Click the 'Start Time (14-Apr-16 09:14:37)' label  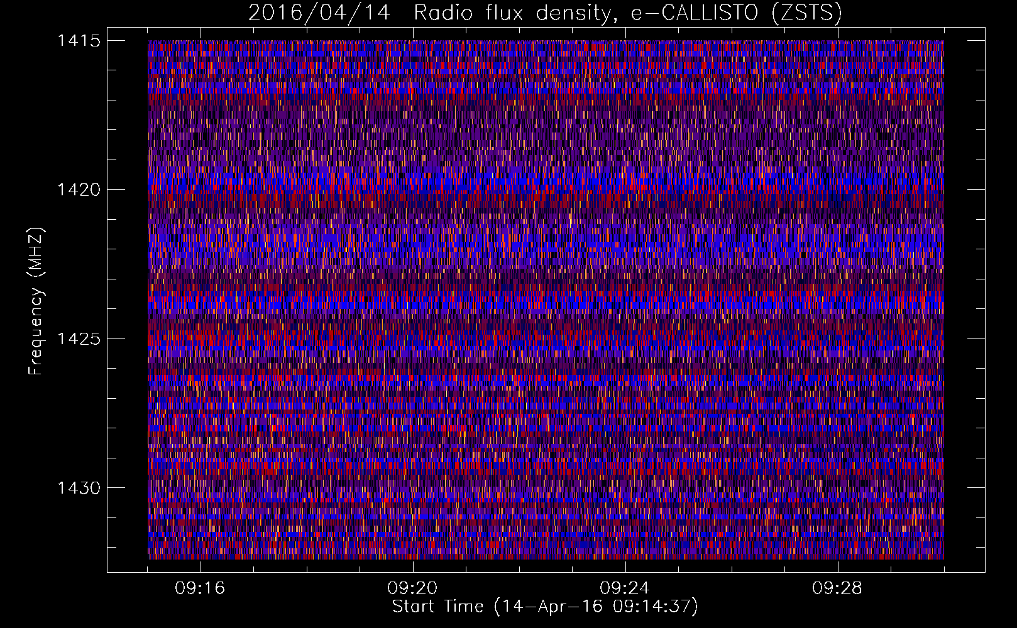545,607
